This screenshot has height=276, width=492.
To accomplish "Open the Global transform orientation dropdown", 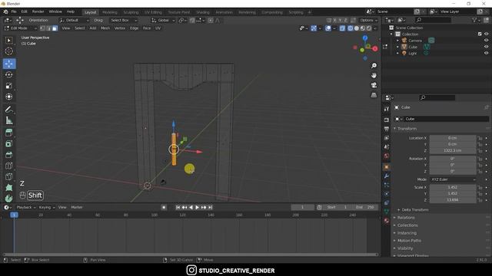I will [x=163, y=20].
